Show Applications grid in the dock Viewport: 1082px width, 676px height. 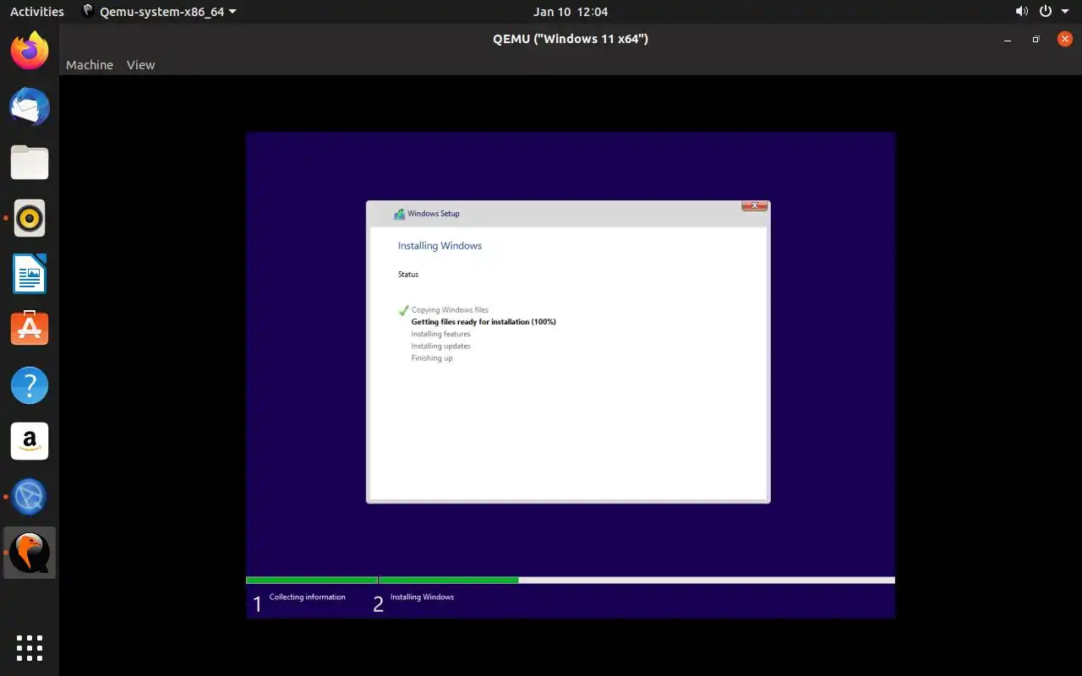(30, 648)
